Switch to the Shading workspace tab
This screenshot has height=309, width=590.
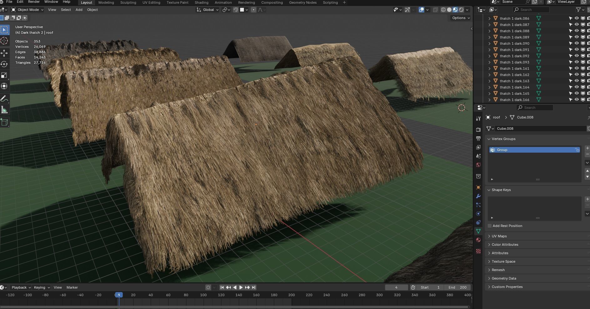coord(201,3)
